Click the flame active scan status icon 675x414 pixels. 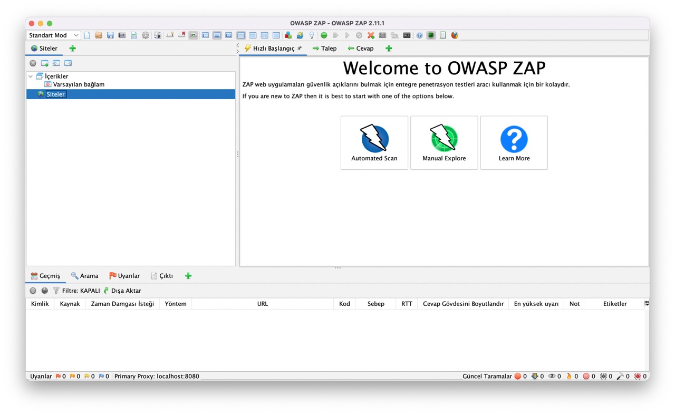(569, 377)
